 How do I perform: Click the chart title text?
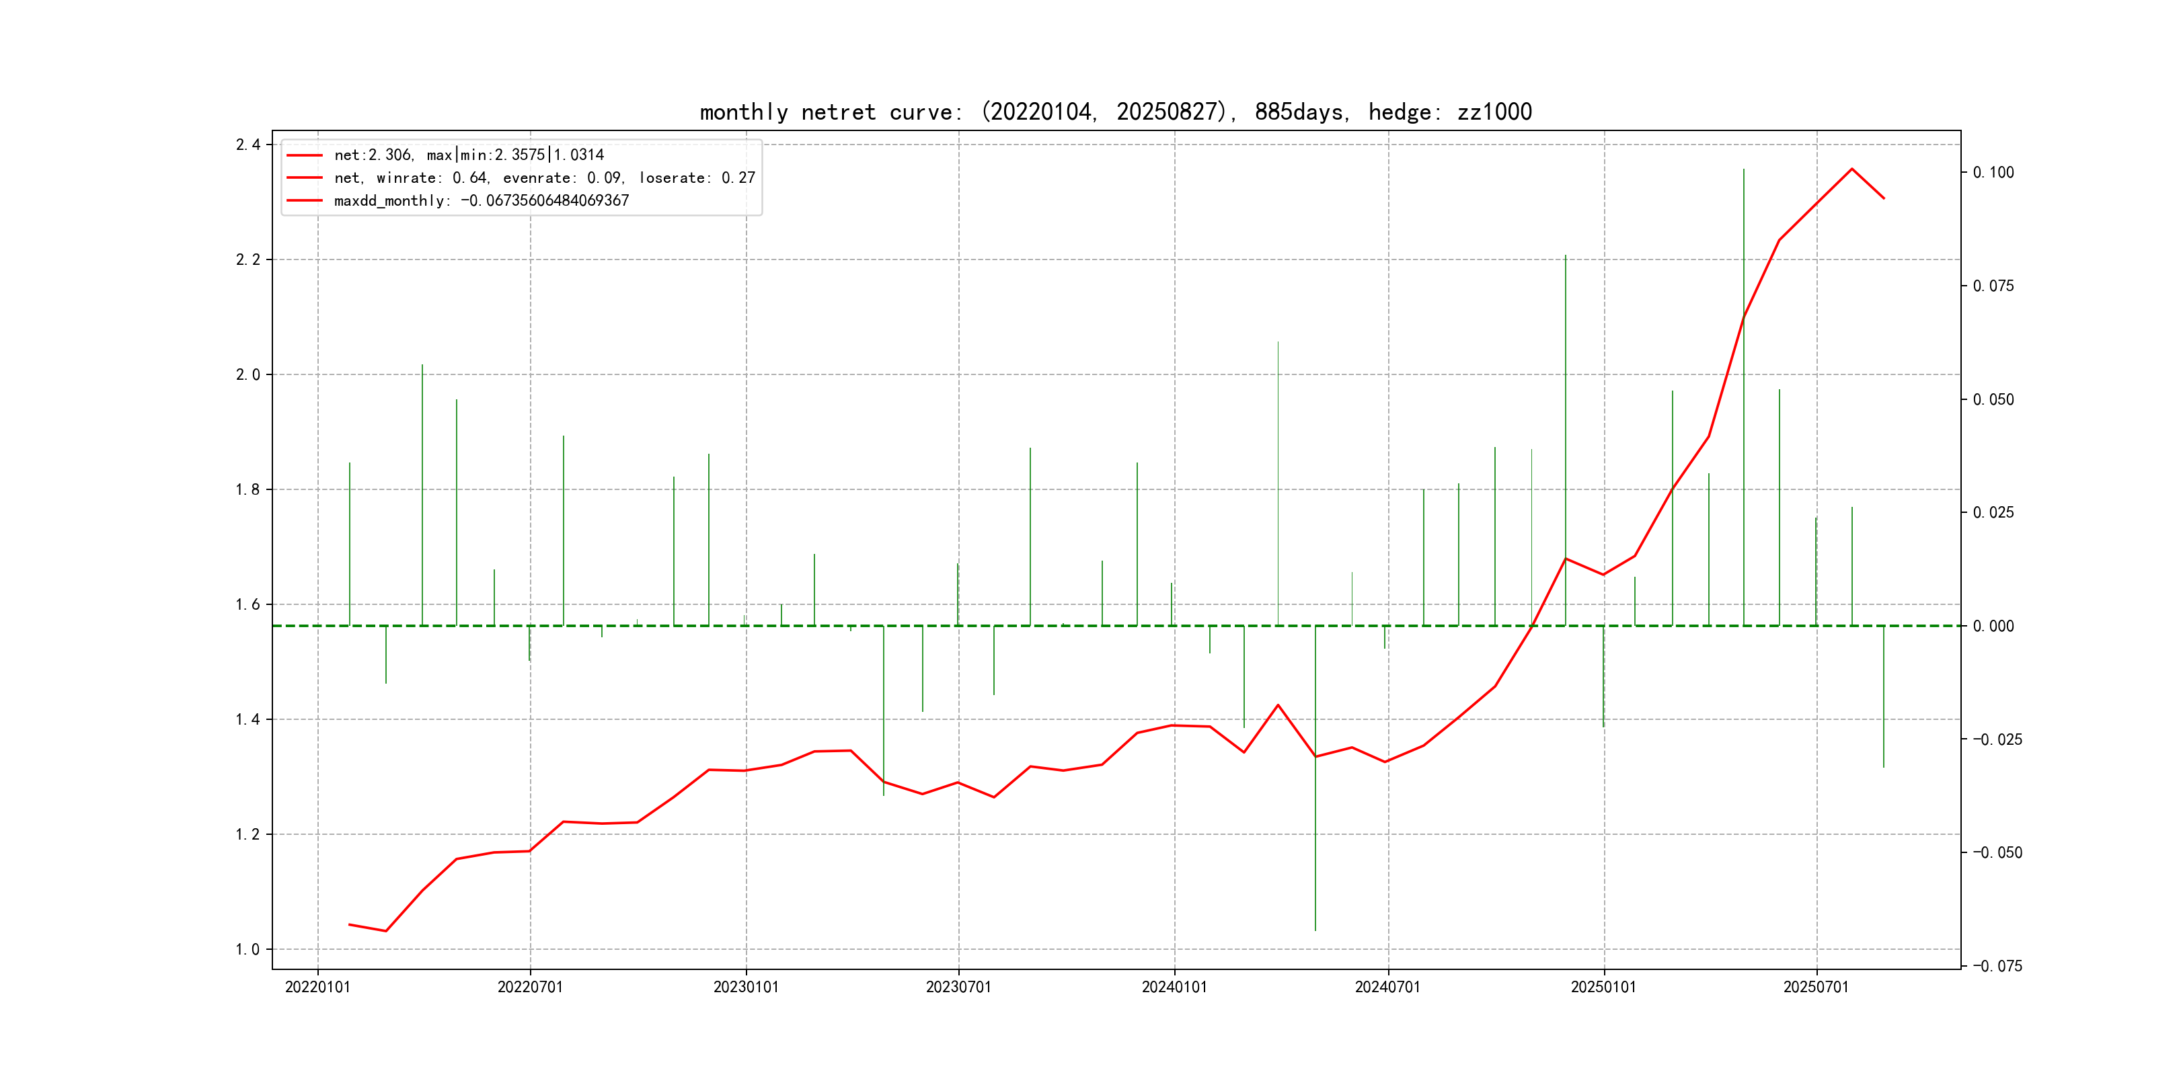coord(1116,112)
